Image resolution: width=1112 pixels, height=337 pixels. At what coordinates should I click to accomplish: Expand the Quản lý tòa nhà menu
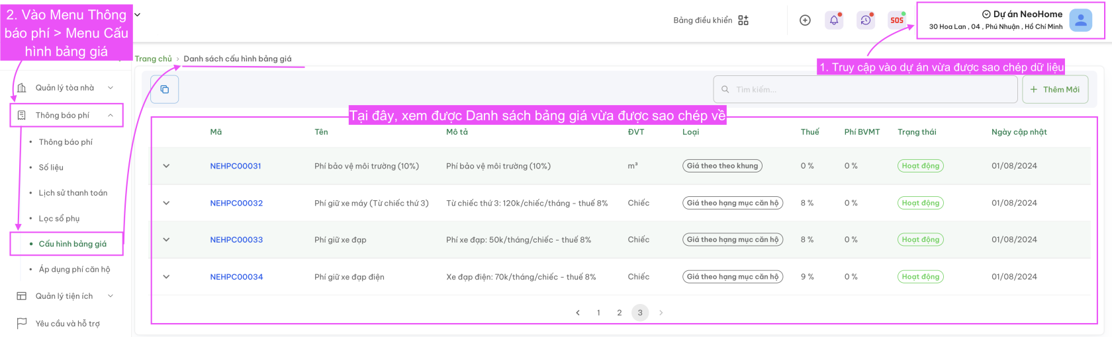pyautogui.click(x=111, y=87)
